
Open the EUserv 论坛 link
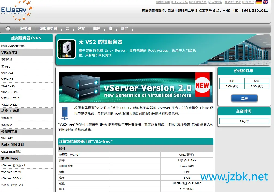180,2
